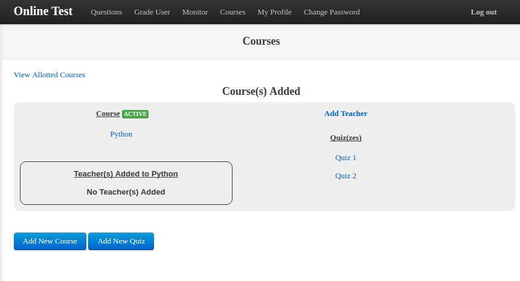Click the green ACTIVE badge
Screen dimensions: 520x281
pyautogui.click(x=135, y=114)
